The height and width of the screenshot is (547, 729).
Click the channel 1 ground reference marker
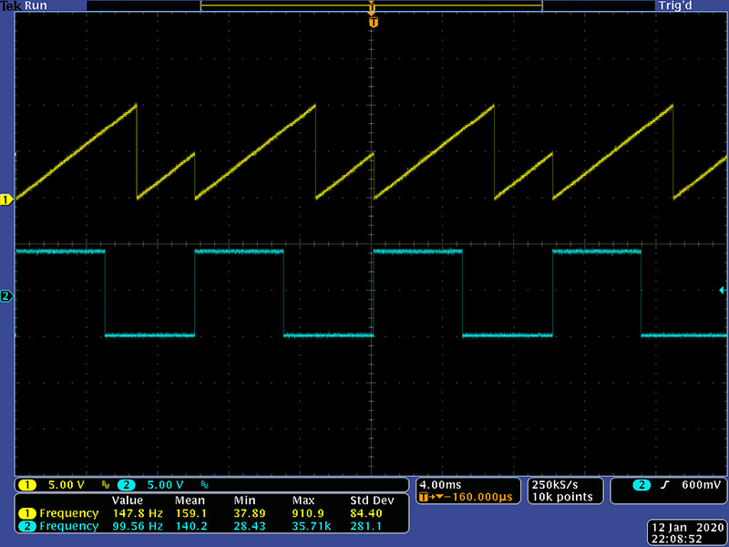(x=6, y=199)
